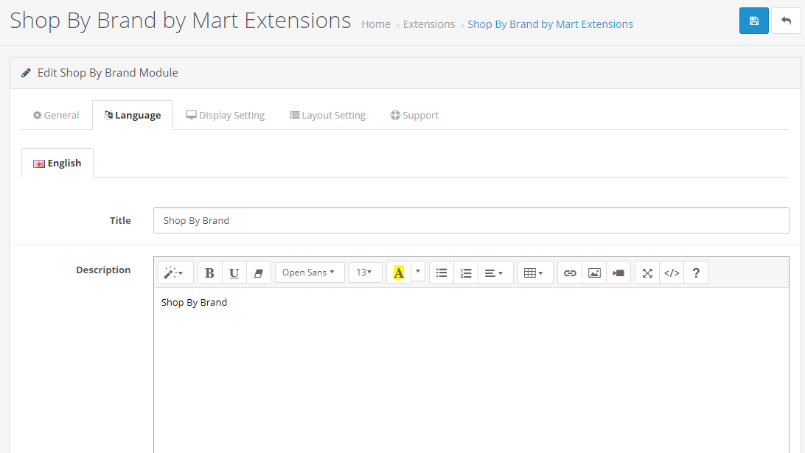Go to Home breadcrumb link

pyautogui.click(x=376, y=24)
